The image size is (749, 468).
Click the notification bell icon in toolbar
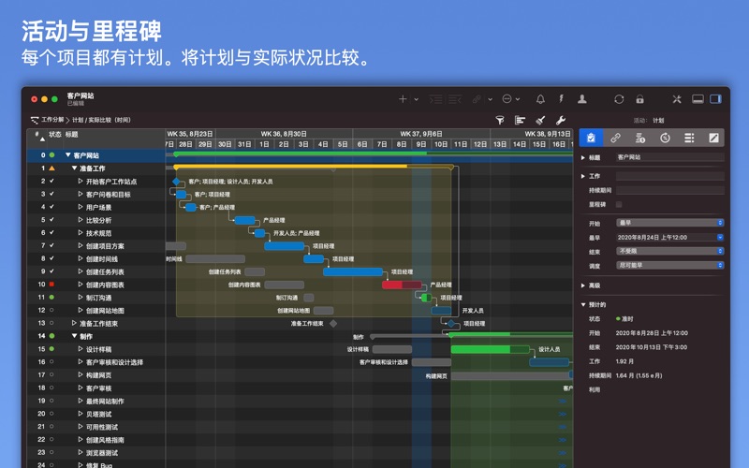(x=540, y=99)
